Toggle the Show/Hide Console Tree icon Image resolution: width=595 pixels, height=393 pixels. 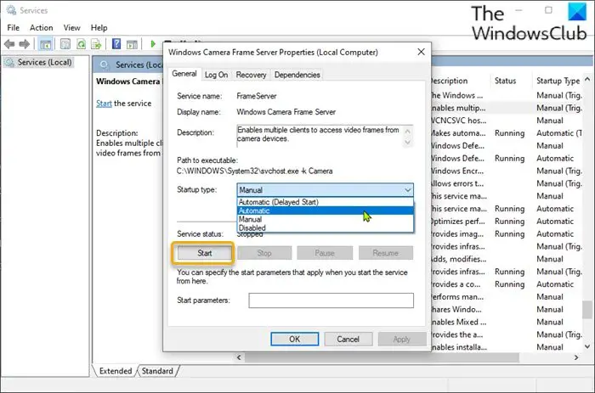pyautogui.click(x=46, y=44)
